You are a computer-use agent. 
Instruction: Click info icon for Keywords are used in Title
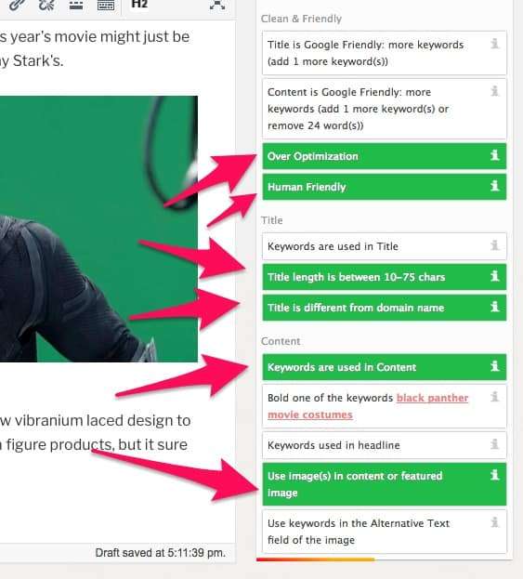pos(494,245)
